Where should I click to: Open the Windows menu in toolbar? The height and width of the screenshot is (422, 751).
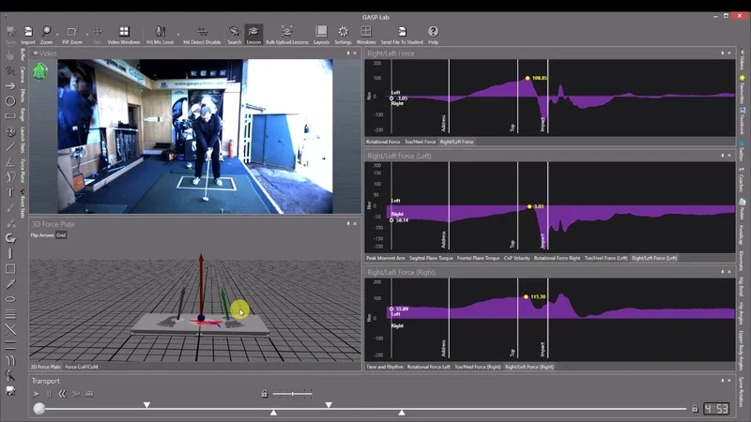366,33
